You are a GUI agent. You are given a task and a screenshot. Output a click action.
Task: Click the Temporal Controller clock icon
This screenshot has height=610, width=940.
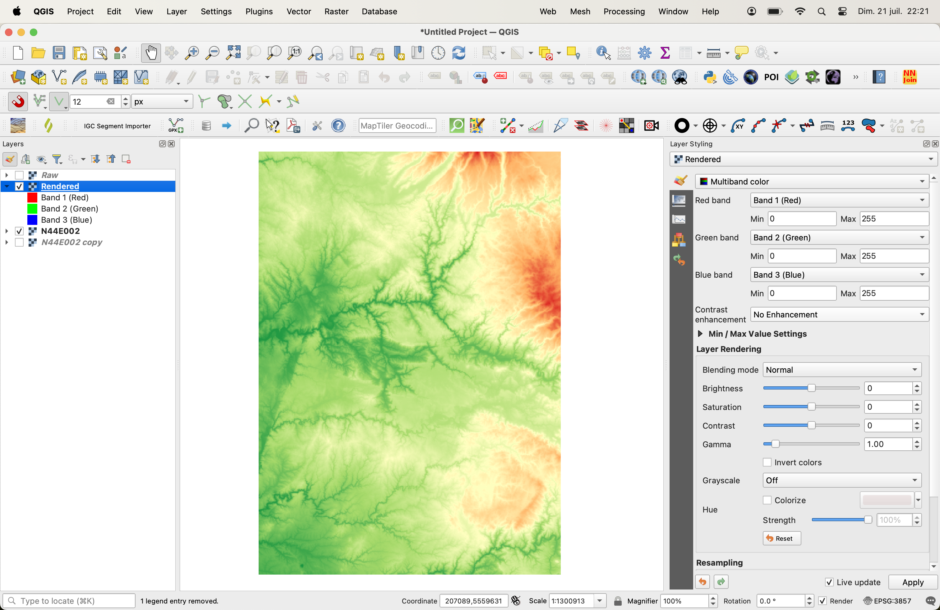[x=438, y=53]
